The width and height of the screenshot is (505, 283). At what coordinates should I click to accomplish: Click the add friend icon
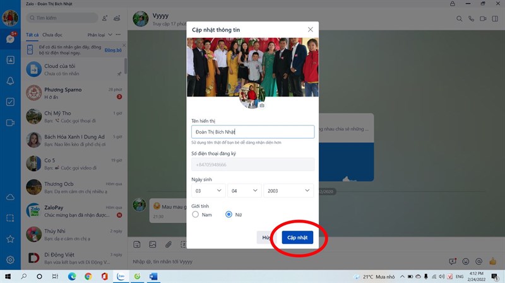click(x=105, y=18)
